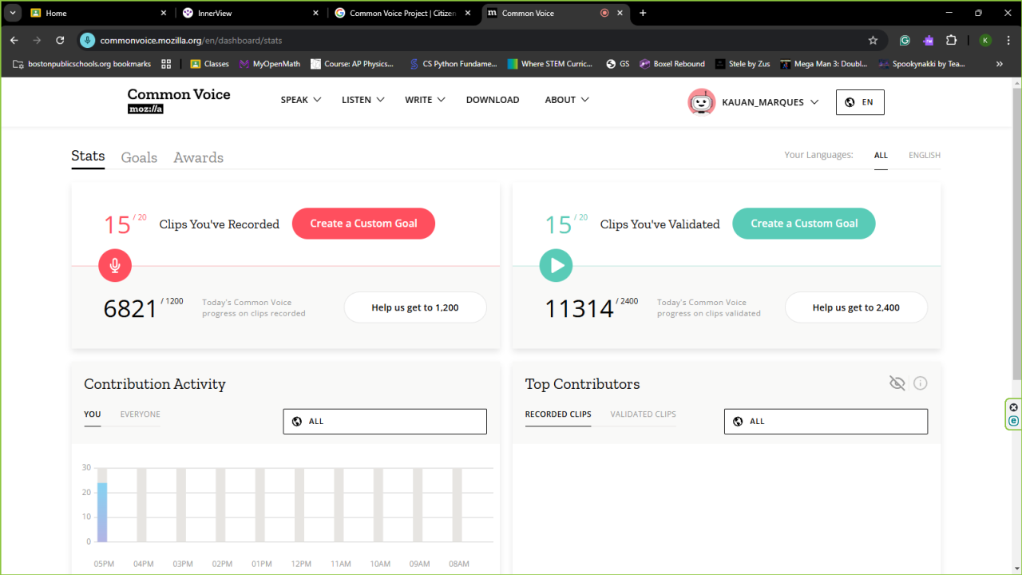Open the Boxel Rebound bookmark

click(672, 64)
